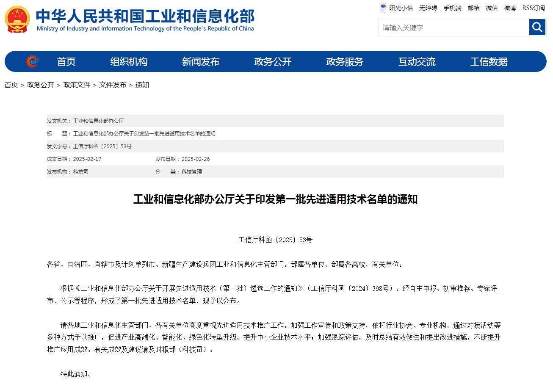Open the 微博 (Weibo) link
Screen dimensions: 553x384
pyautogui.click(x=509, y=8)
